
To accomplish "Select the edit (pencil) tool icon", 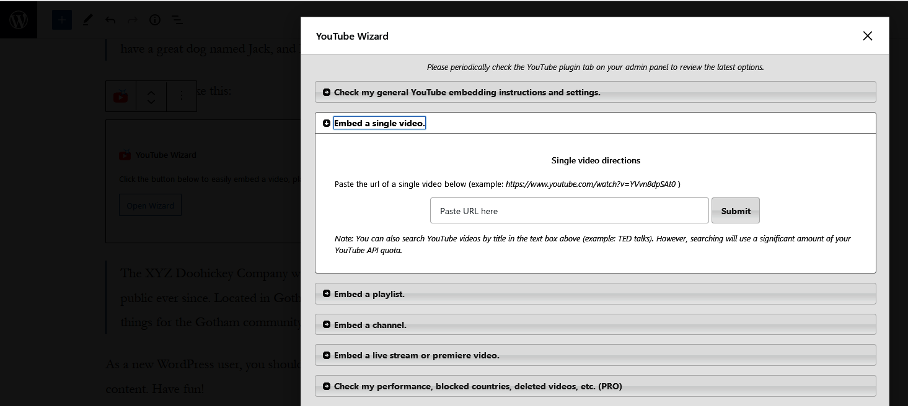I will pos(87,19).
